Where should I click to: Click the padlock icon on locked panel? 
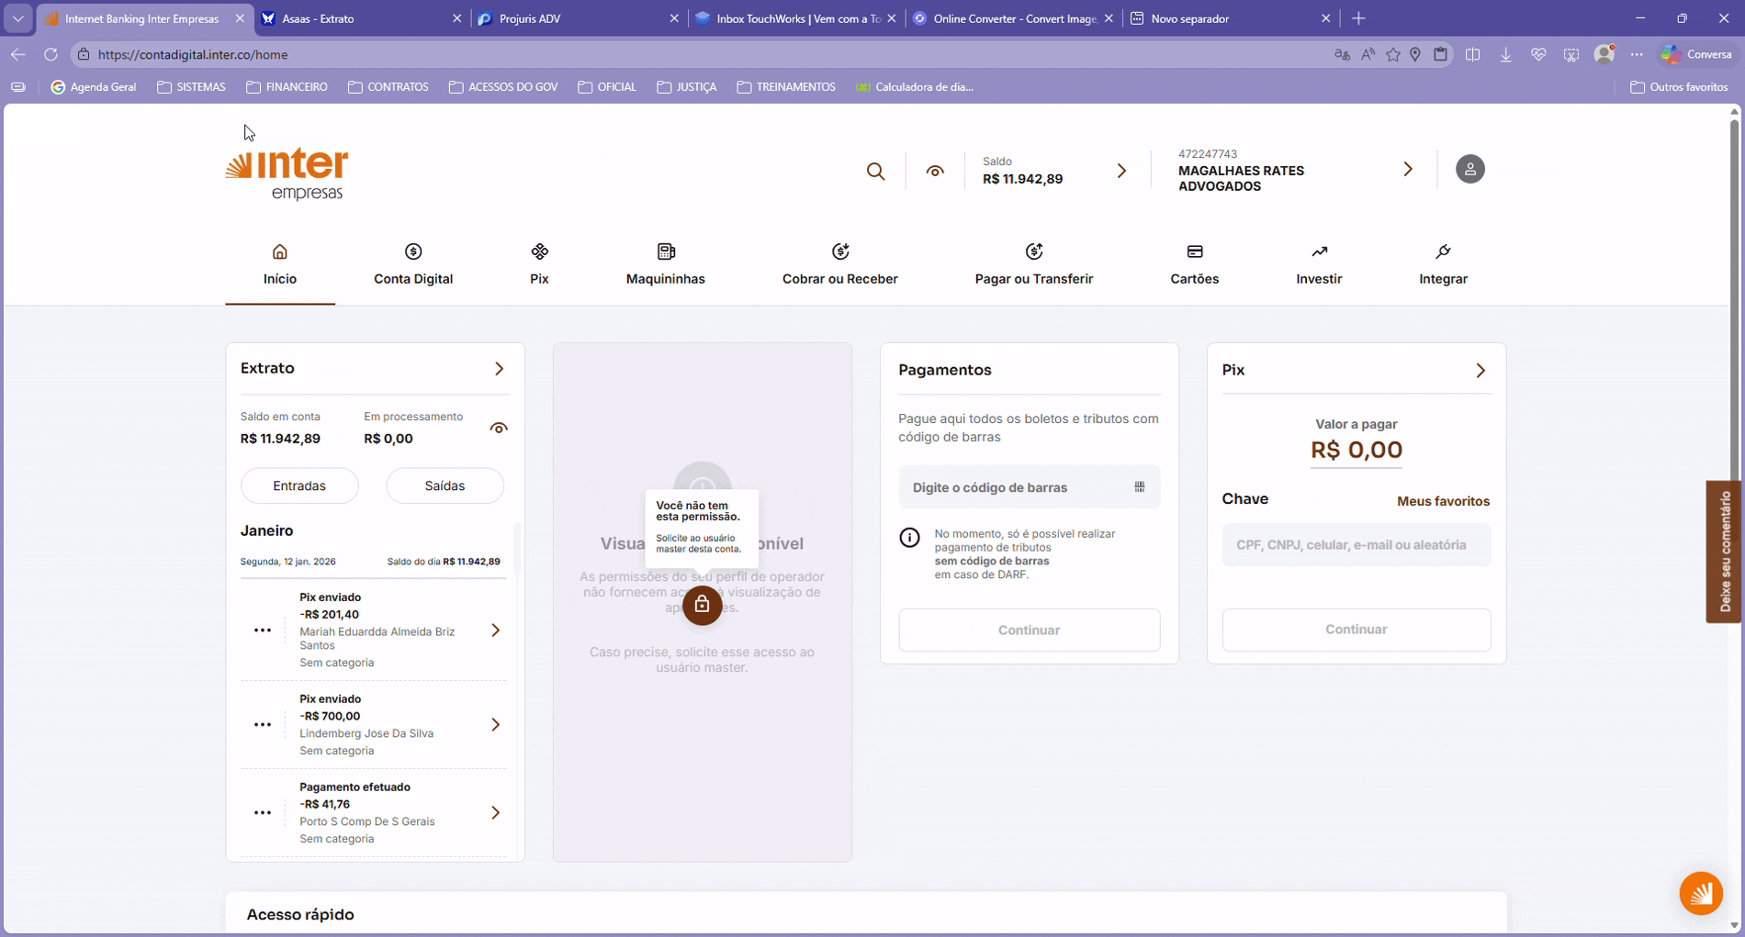pyautogui.click(x=702, y=605)
